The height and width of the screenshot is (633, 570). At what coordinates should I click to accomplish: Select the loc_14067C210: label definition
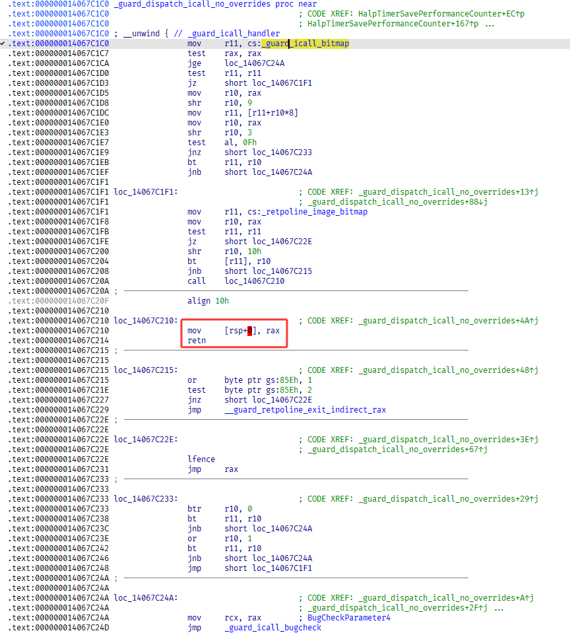[x=146, y=321]
